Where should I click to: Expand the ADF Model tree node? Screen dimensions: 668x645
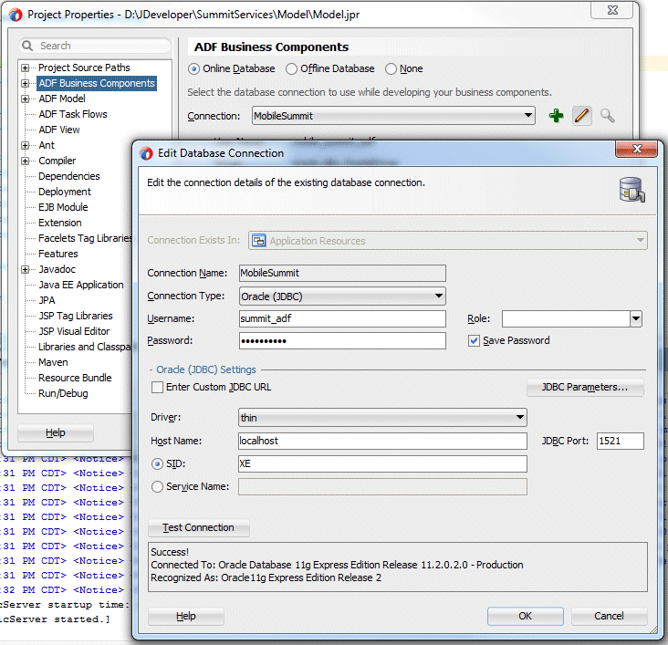[x=26, y=99]
